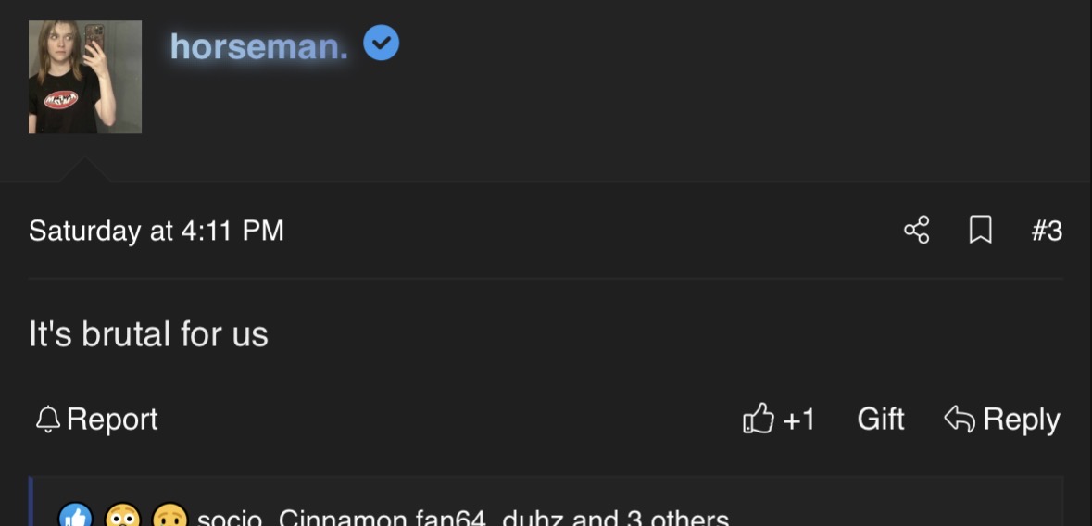The height and width of the screenshot is (526, 1092).
Task: Open the share icon for post #3
Action: click(917, 230)
